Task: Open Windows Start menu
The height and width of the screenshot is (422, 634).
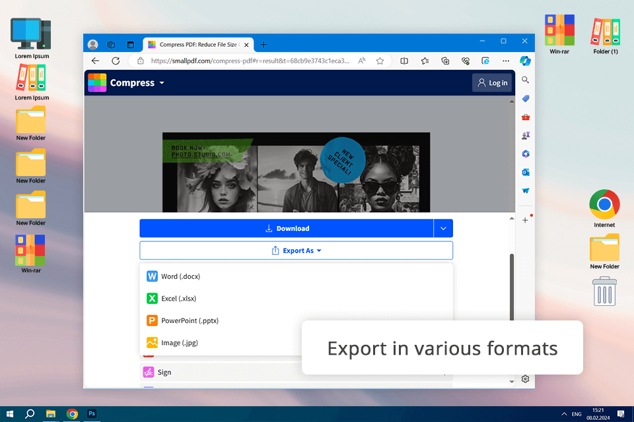Action: [10, 414]
